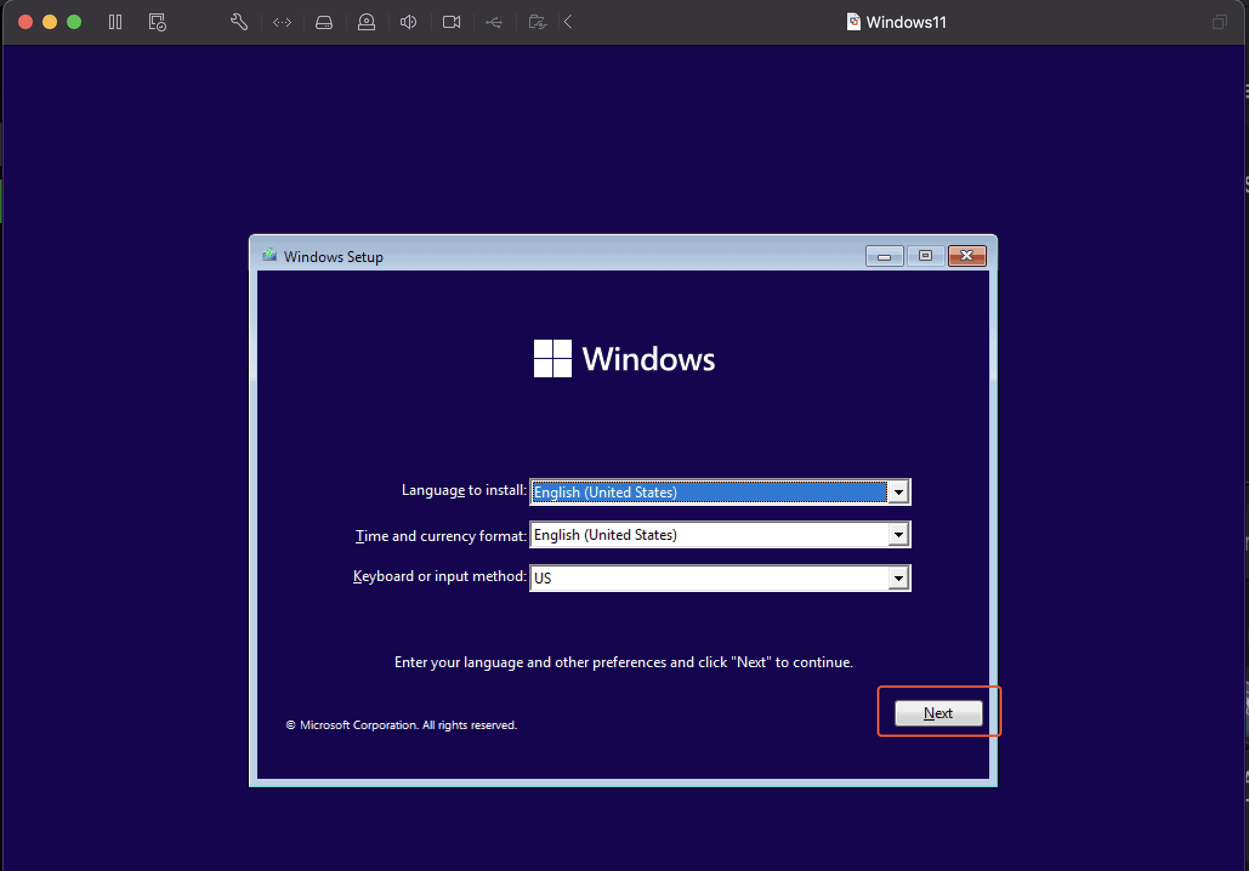Pause the virtual machine

click(x=115, y=22)
